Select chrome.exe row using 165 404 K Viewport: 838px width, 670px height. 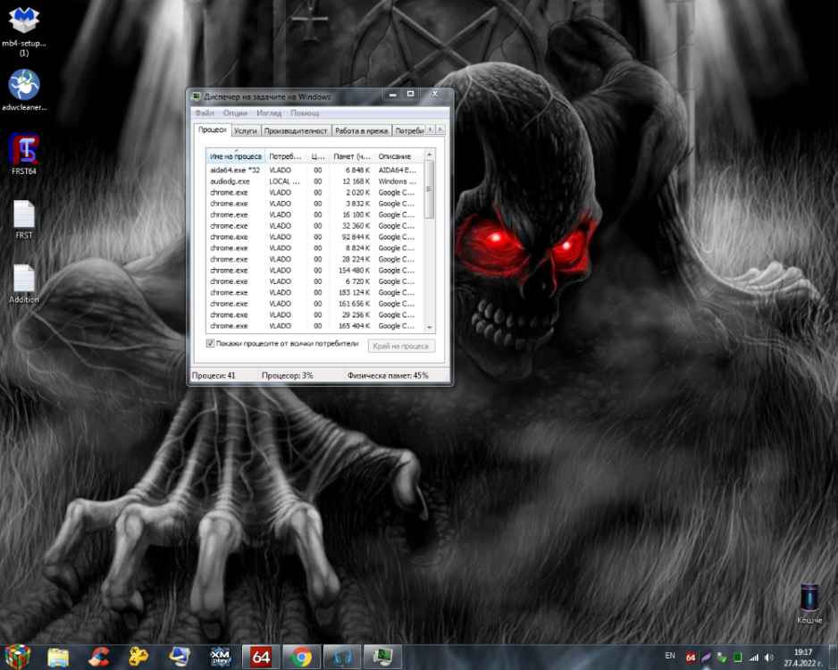[315, 326]
